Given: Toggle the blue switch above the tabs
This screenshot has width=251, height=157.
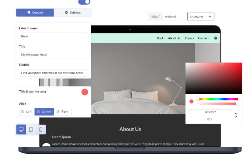Looking at the screenshot, I should (84, 2).
